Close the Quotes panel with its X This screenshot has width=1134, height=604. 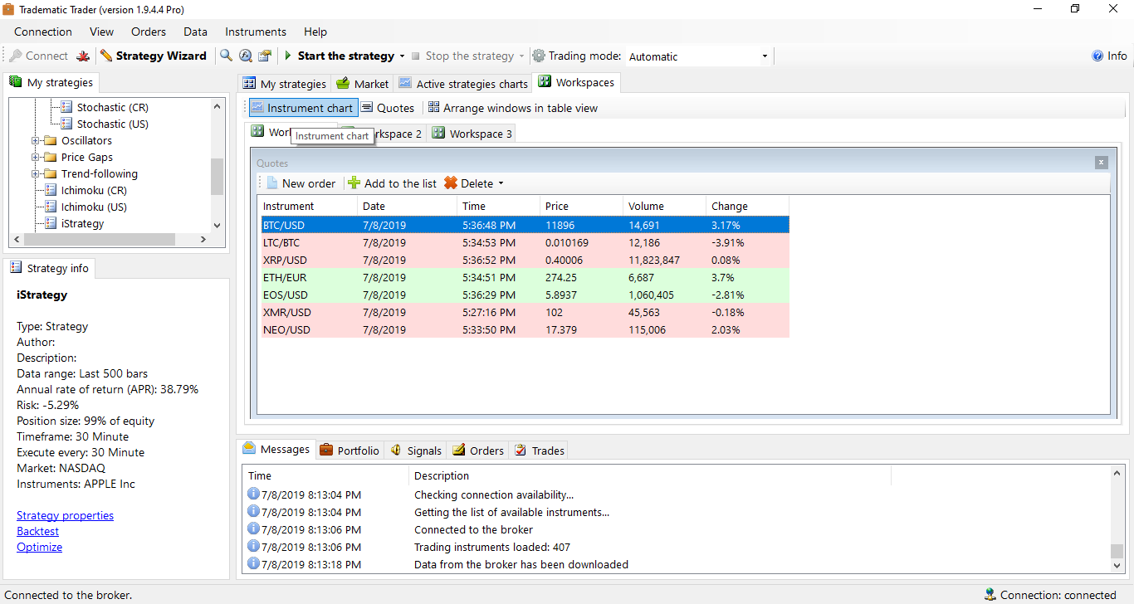[1101, 163]
